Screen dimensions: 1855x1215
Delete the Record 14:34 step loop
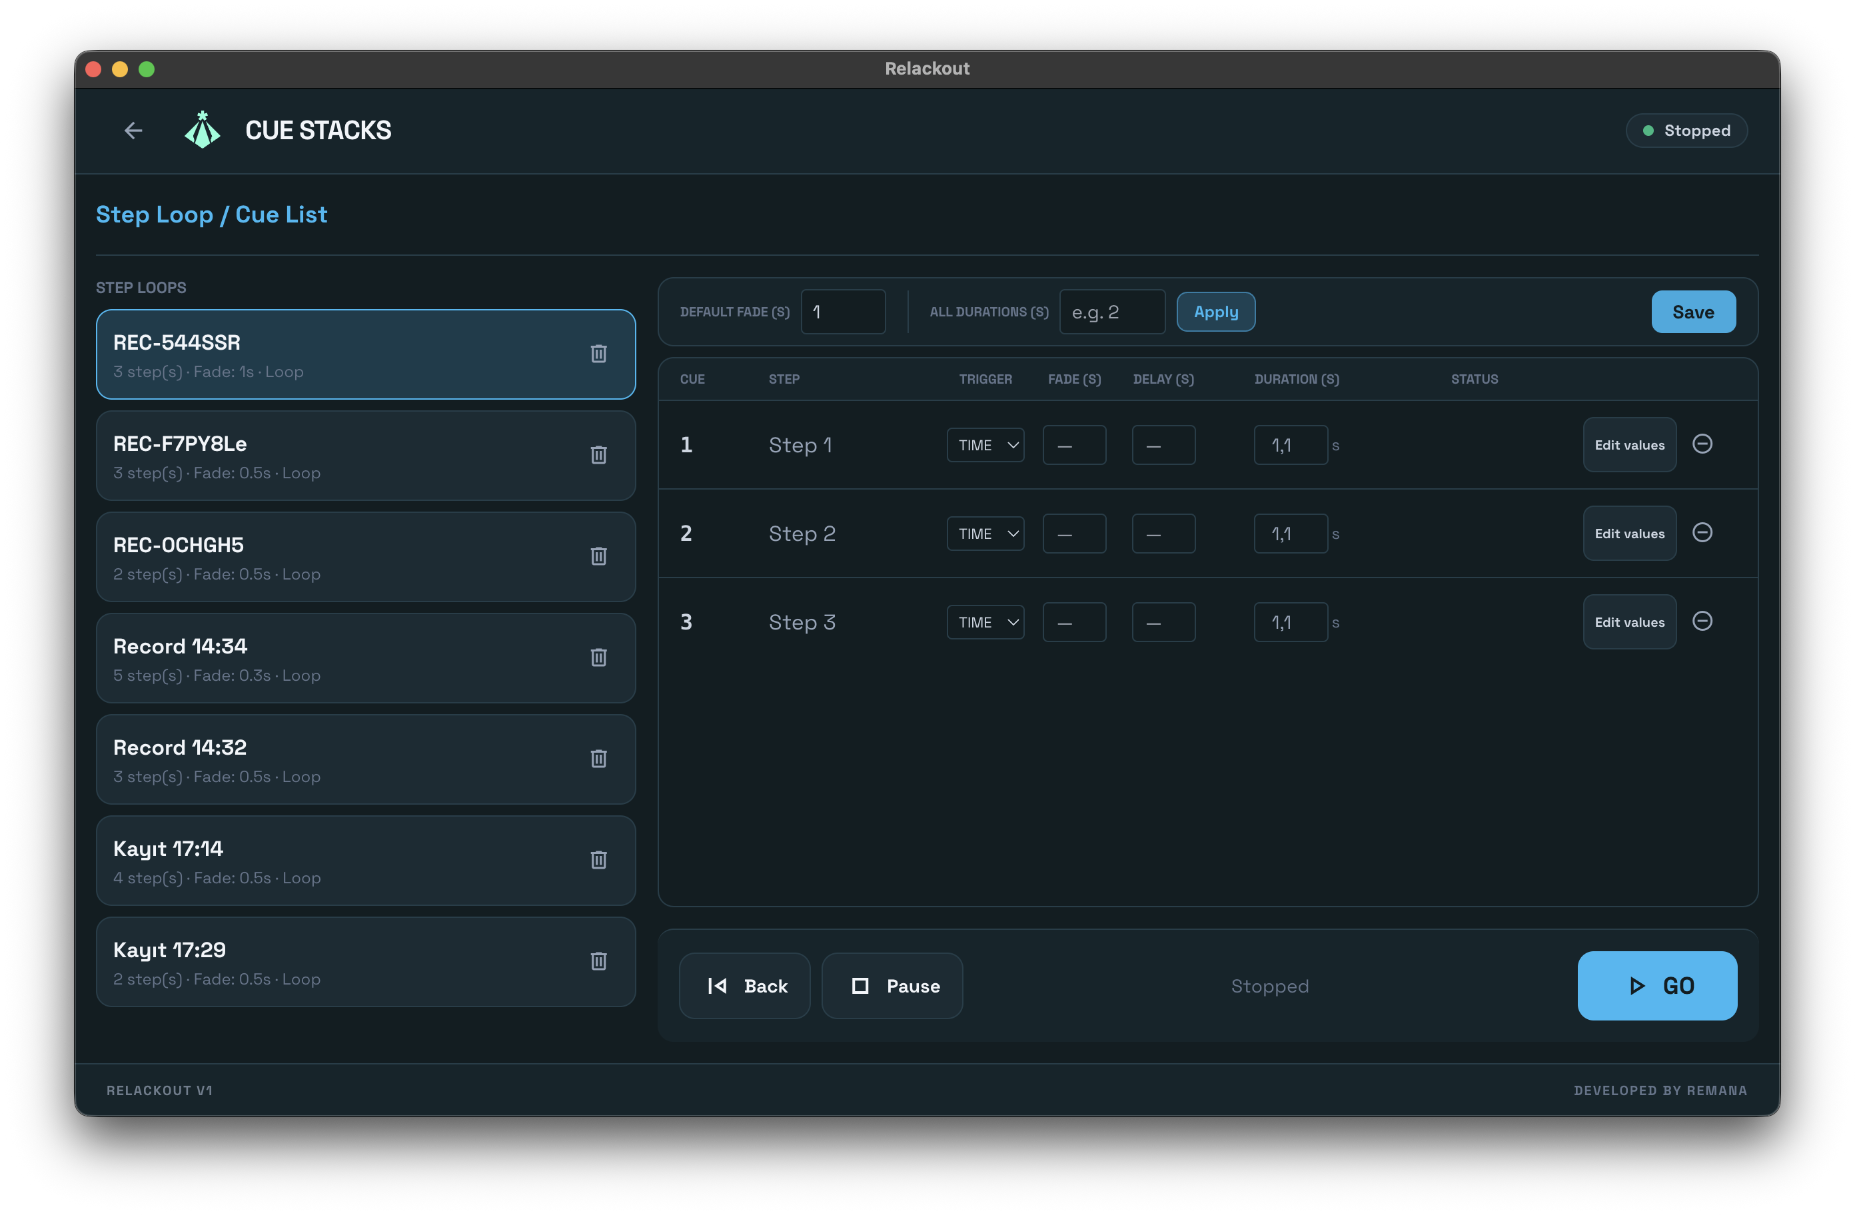[x=598, y=657]
